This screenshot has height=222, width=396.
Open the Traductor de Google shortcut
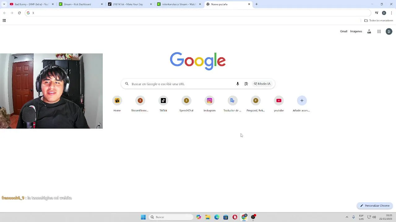(232, 104)
